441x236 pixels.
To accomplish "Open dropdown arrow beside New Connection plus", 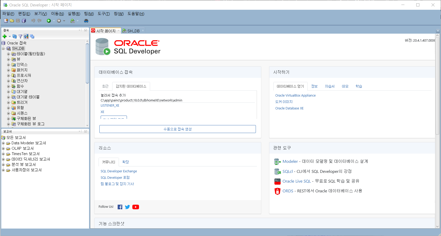I will pos(10,36).
